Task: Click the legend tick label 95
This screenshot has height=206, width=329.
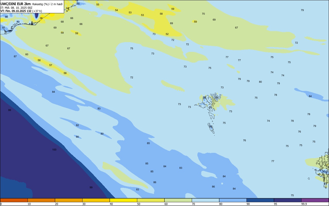Action: [x=275, y=204]
